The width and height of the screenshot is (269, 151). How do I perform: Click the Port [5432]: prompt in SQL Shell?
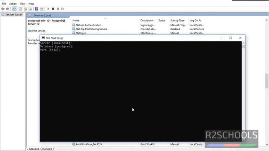[50, 49]
